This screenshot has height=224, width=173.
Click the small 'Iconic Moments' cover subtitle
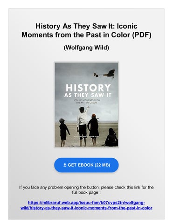click(x=87, y=101)
